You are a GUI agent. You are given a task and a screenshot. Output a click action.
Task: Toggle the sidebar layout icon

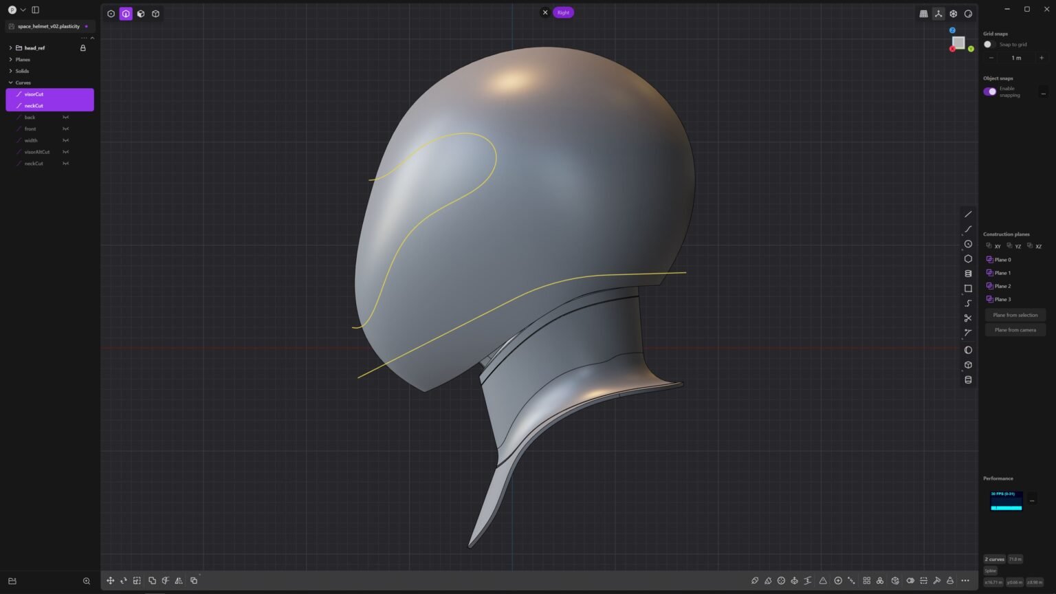click(35, 10)
